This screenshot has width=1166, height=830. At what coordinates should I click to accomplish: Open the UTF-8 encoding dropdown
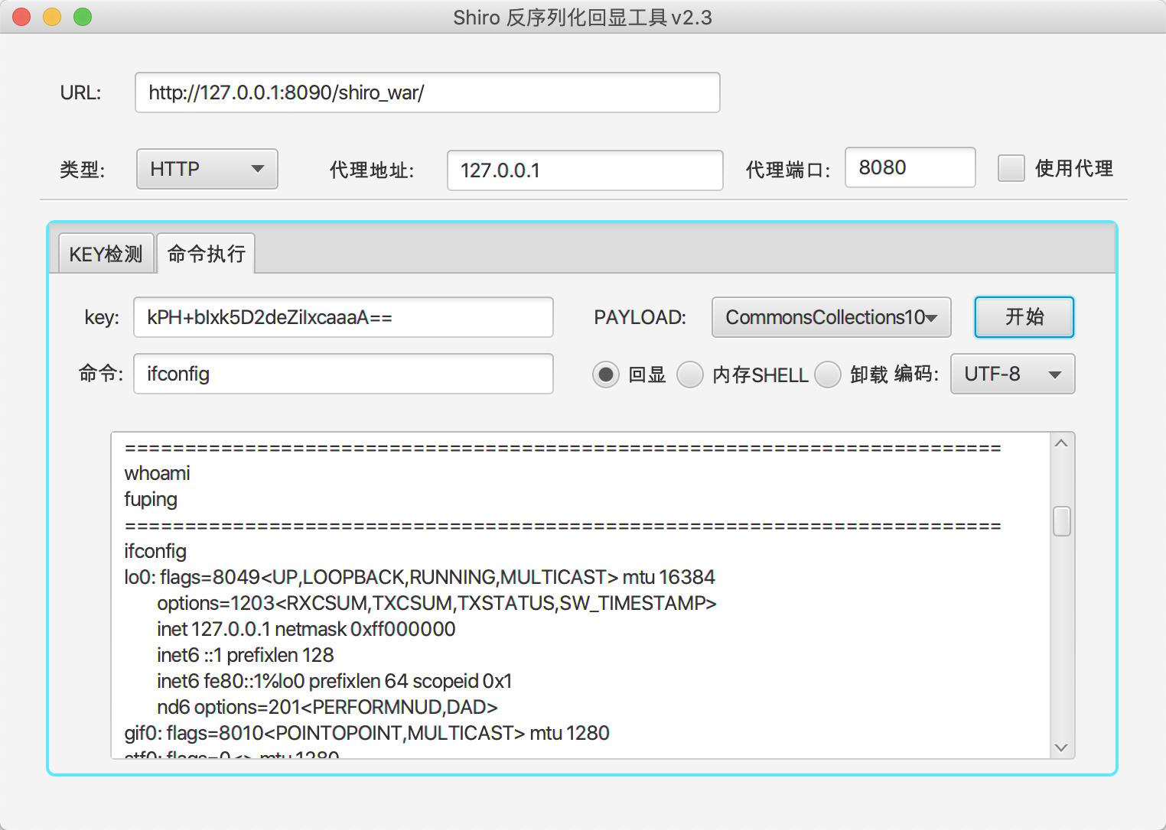[x=1012, y=374]
